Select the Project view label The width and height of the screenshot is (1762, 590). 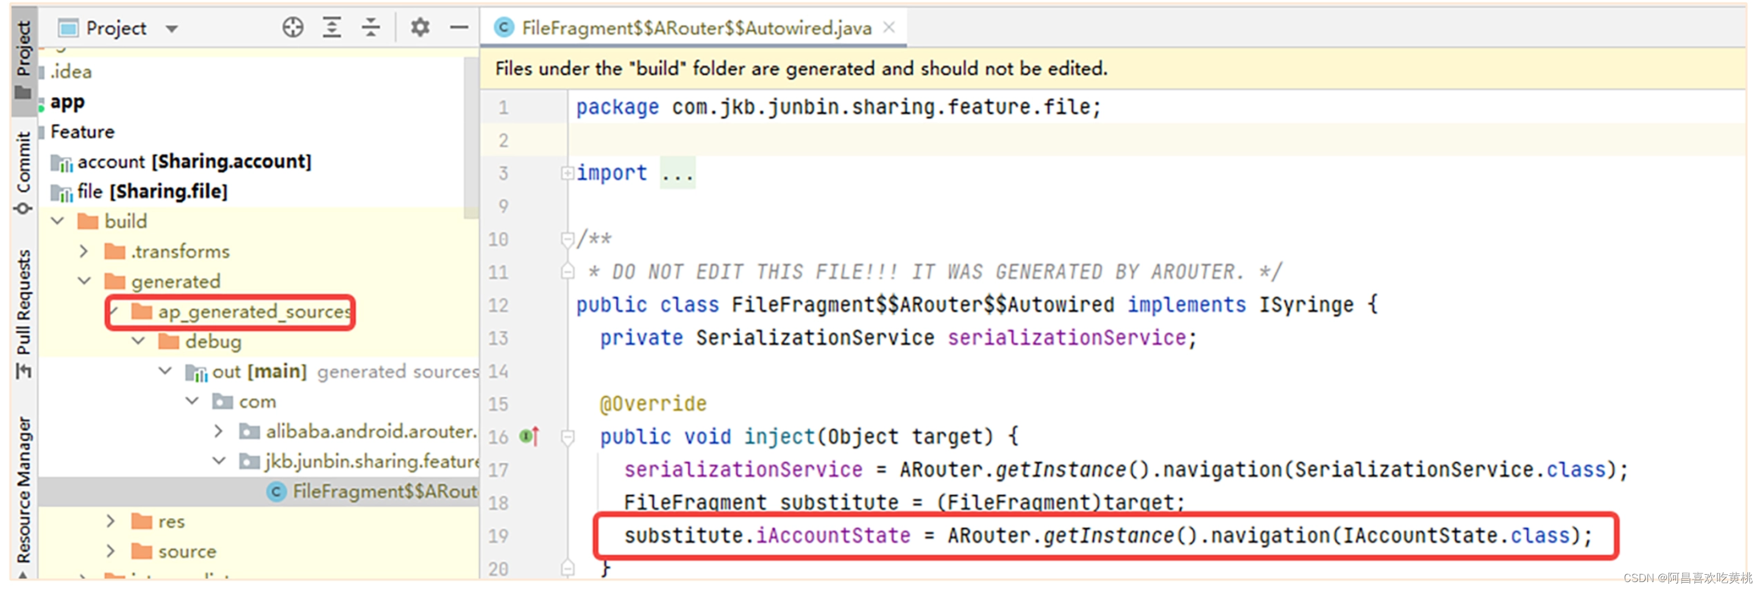click(116, 29)
